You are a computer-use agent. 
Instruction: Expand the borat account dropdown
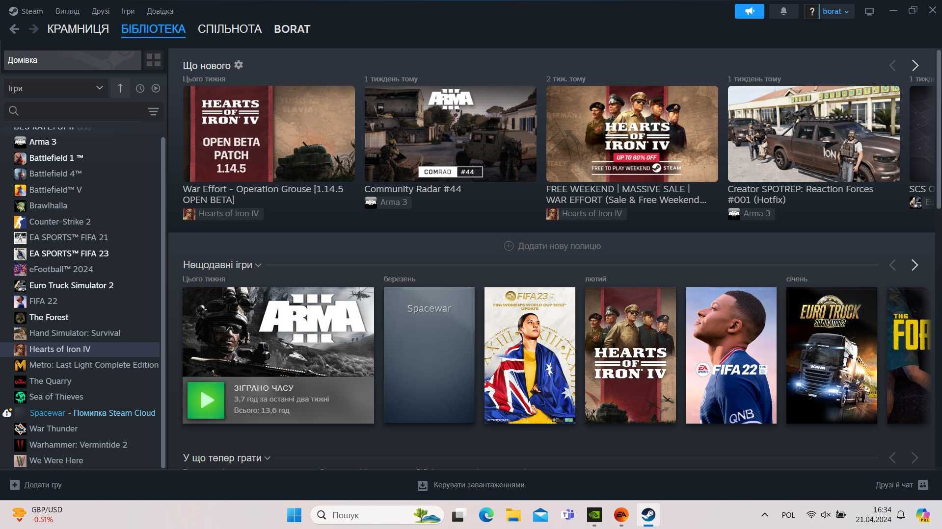pos(836,11)
